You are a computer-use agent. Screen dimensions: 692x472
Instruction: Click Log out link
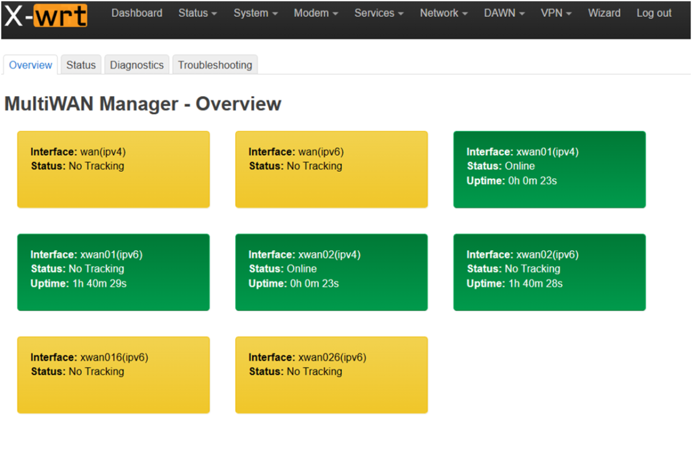pyautogui.click(x=654, y=14)
